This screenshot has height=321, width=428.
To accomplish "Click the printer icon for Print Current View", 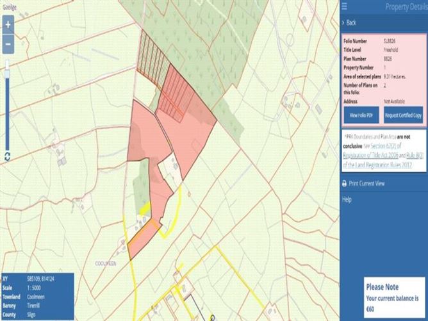I will tap(345, 183).
